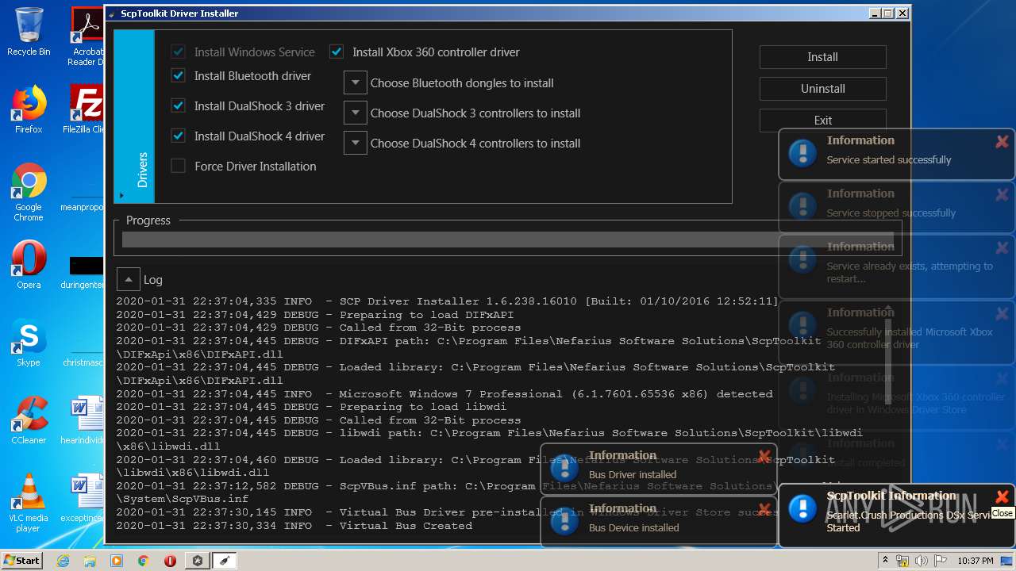
Task: Click the Uninstall button
Action: [822, 89]
